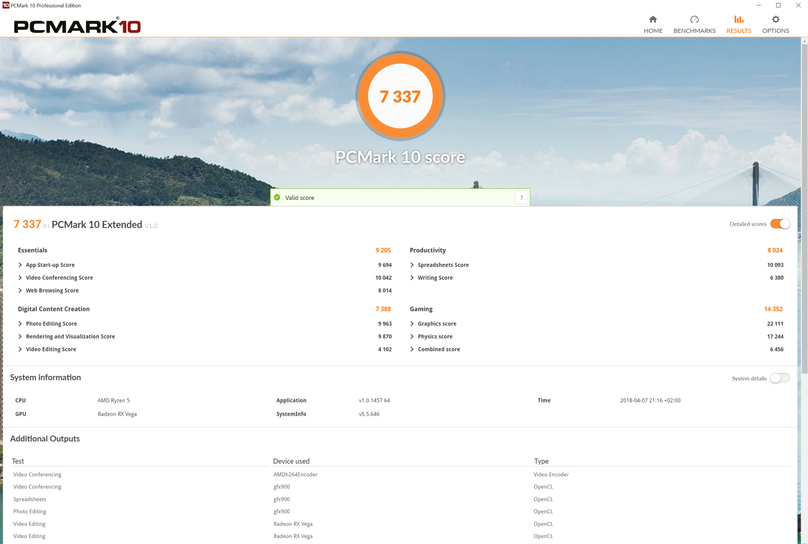Screen dimensions: 808x544
Task: Expand Combined score
Action: 412,349
